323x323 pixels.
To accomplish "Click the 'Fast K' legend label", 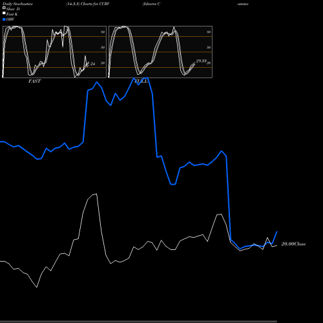I will [12, 14].
